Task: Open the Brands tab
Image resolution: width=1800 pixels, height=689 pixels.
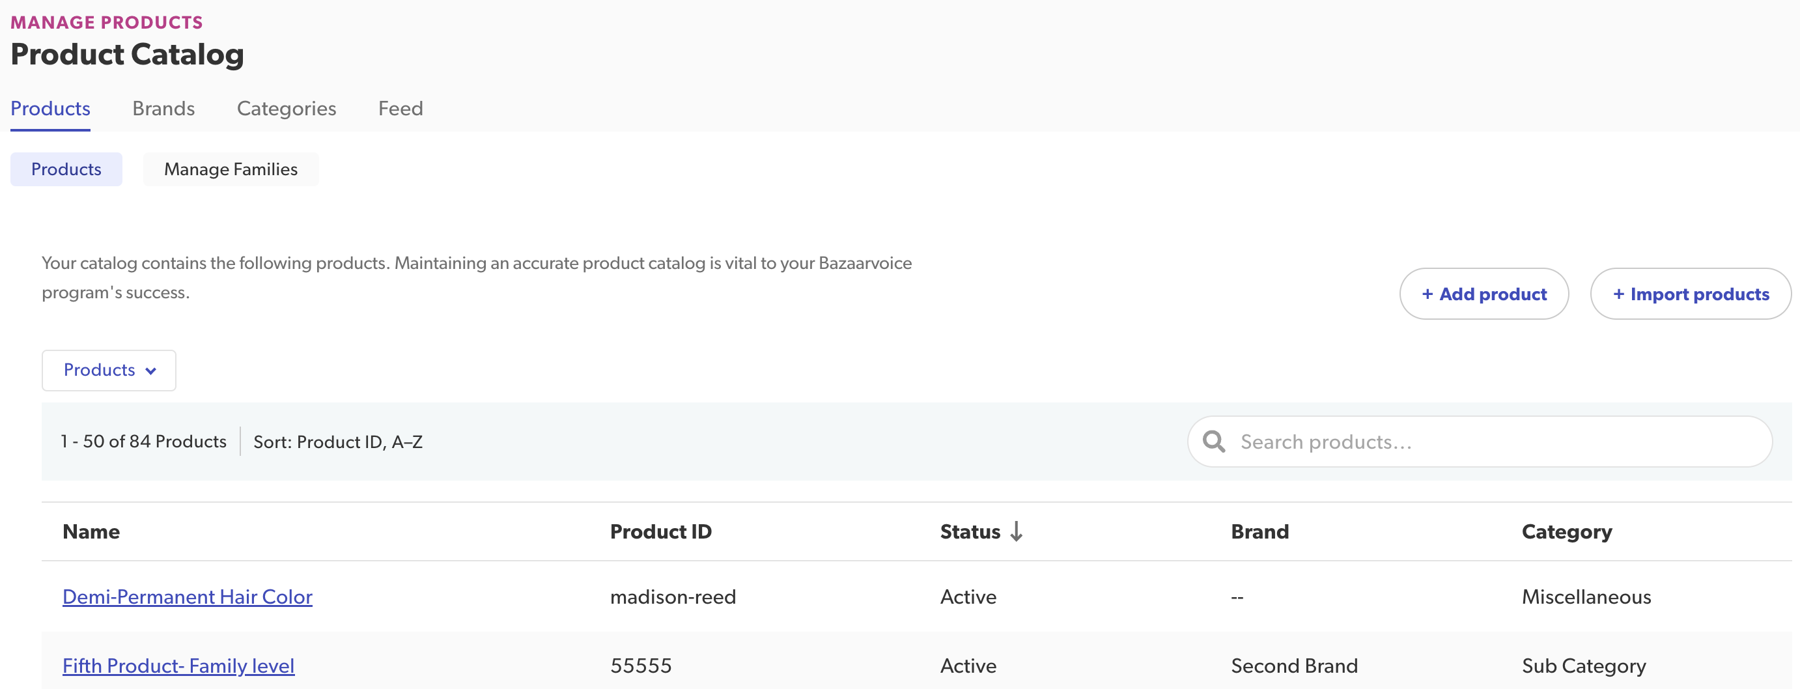Action: pos(163,108)
